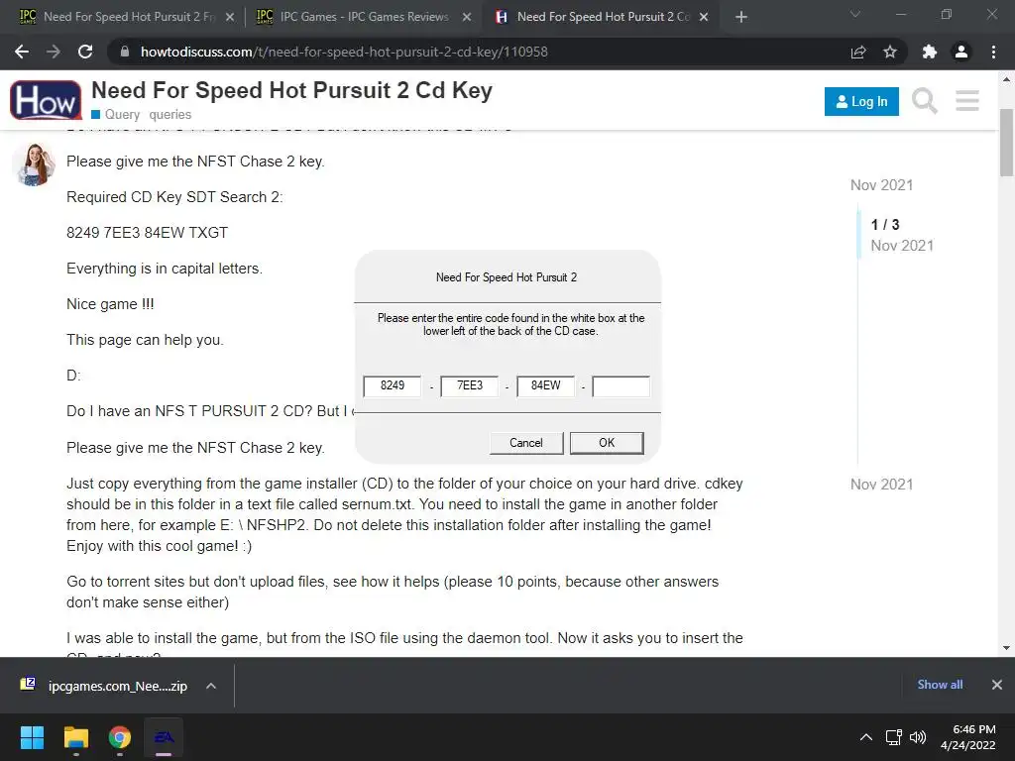The image size is (1015, 761).
Task: Click the second CD key field 7EE3
Action: (x=469, y=385)
